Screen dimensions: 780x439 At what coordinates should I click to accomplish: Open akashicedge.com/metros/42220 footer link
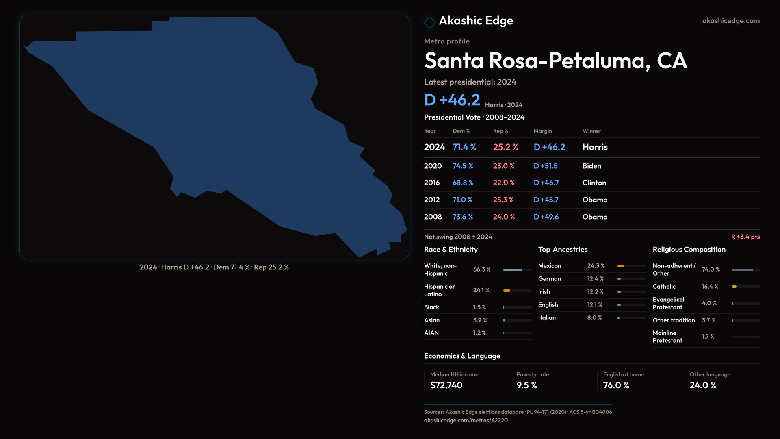(466, 420)
